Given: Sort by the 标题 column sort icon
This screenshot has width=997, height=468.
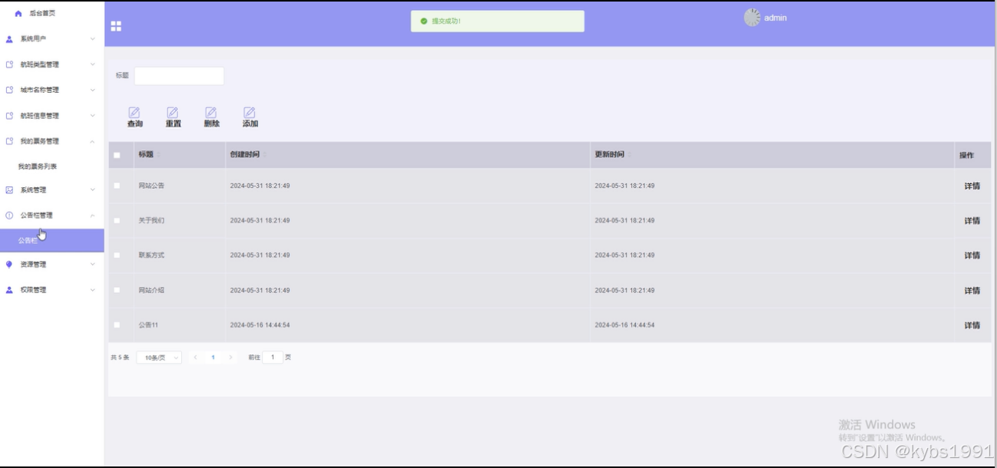Looking at the screenshot, I should click(x=158, y=155).
